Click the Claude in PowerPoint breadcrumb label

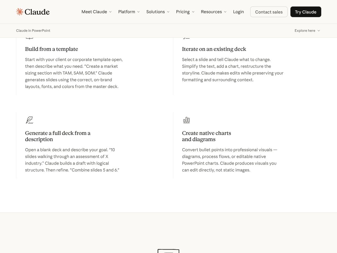pyautogui.click(x=33, y=31)
